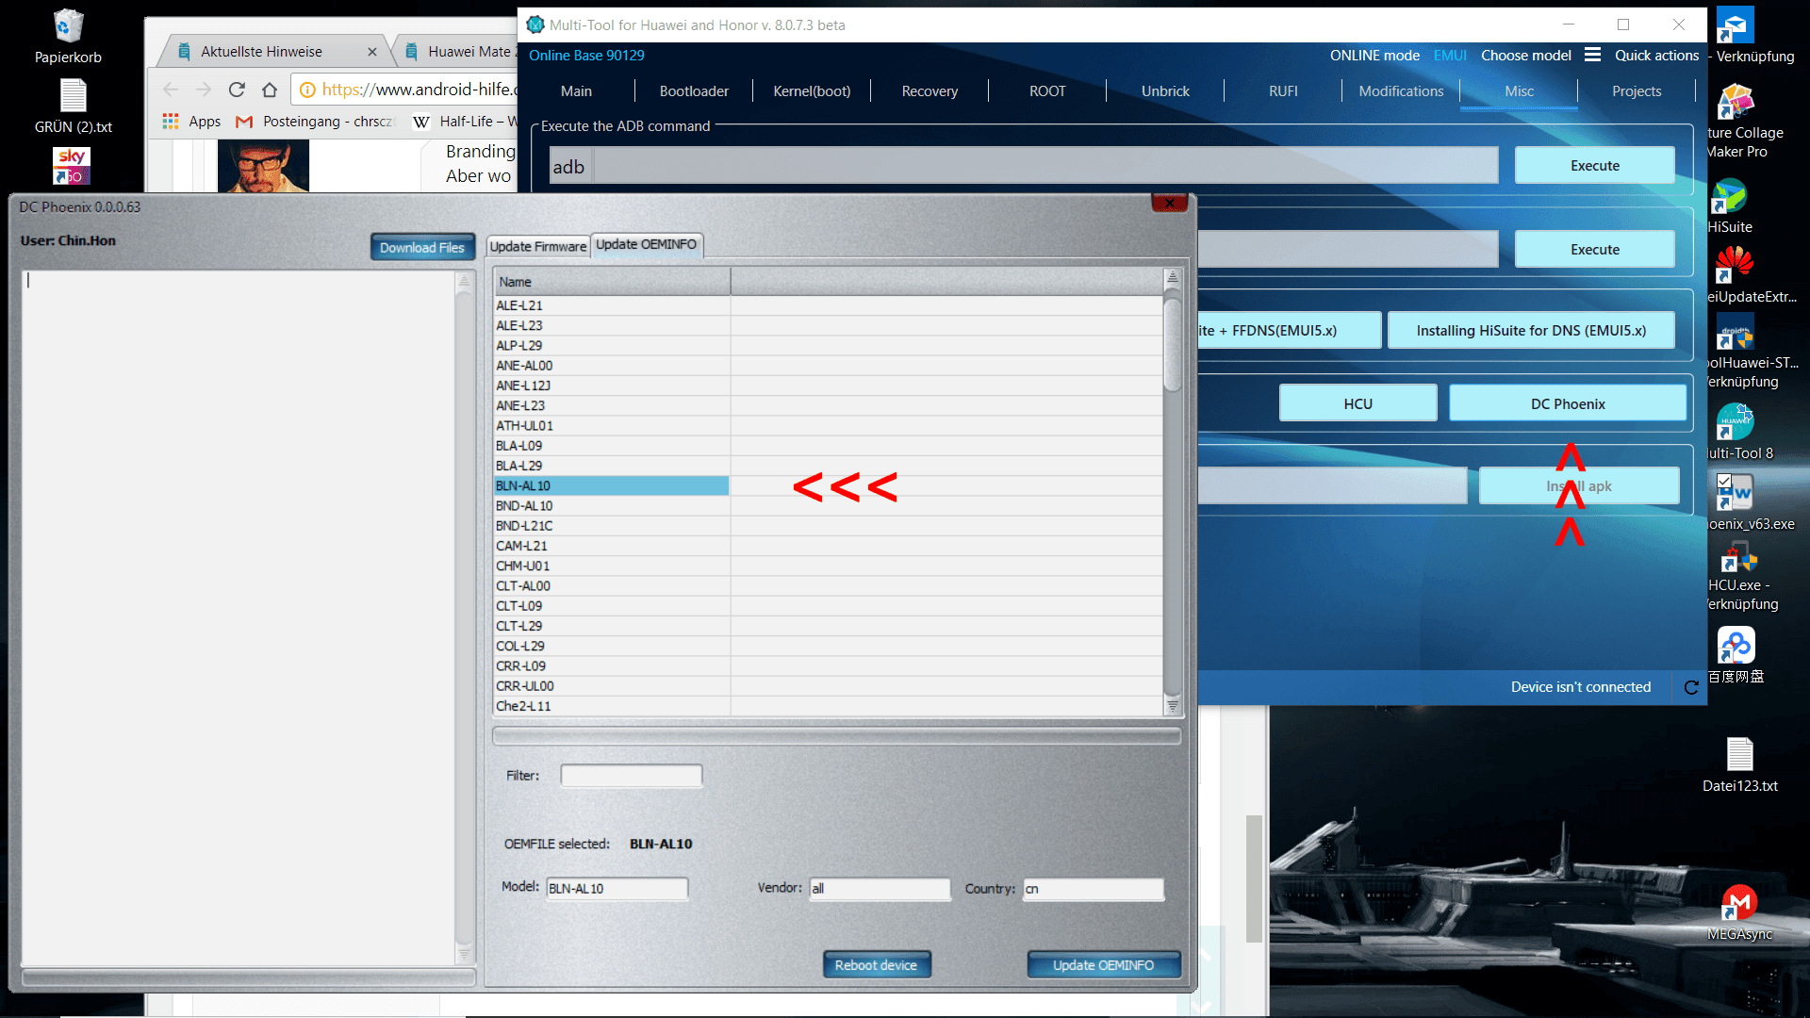Click the DC Phoenix button

pos(1567,403)
